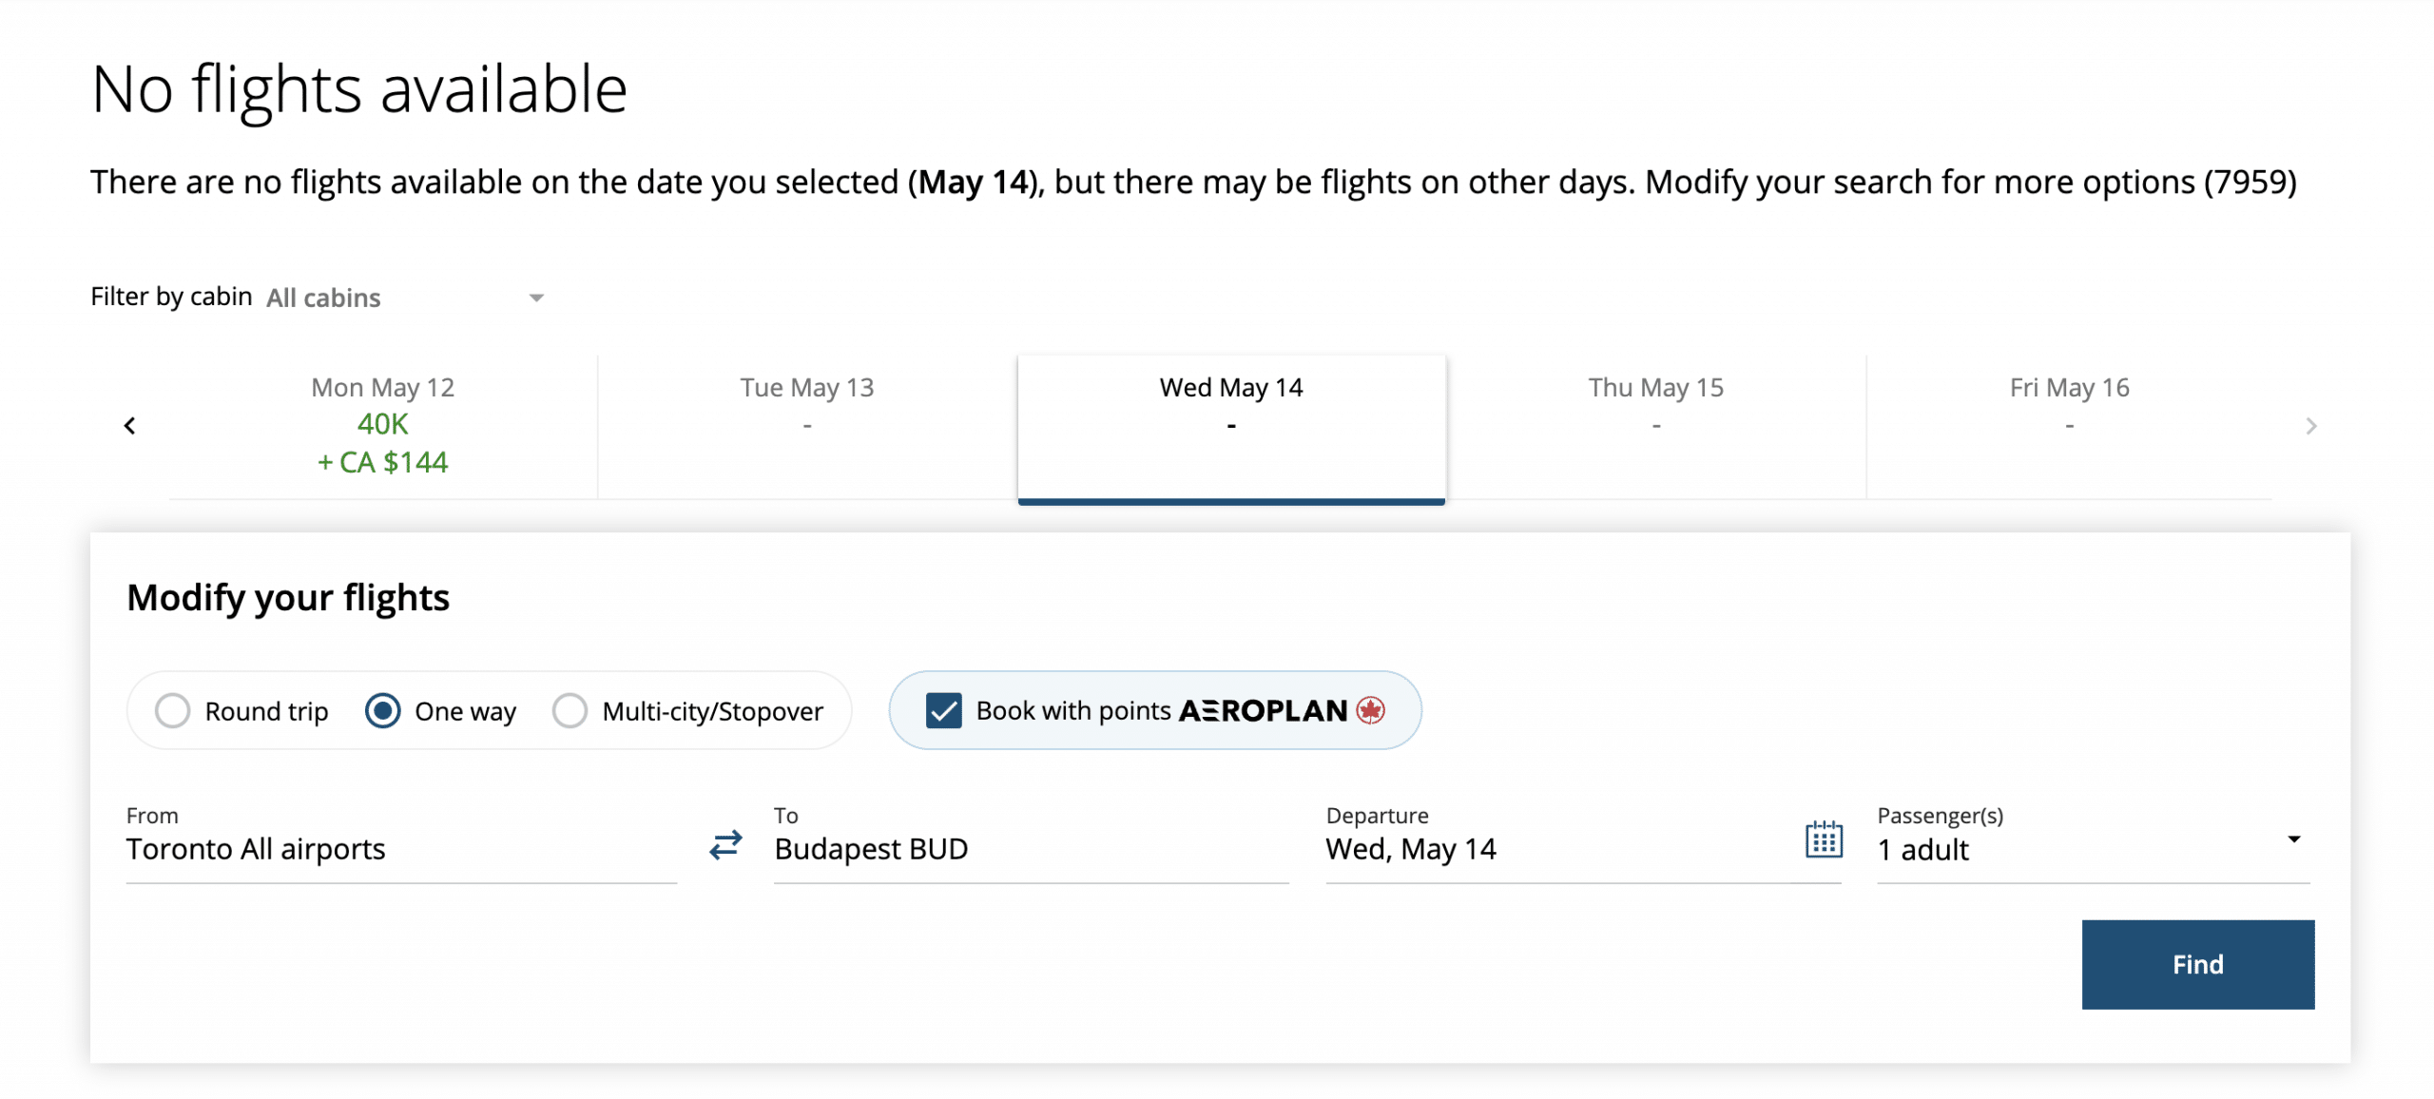The image size is (2434, 1099).
Task: Click the next dates right arrow
Action: click(2311, 426)
